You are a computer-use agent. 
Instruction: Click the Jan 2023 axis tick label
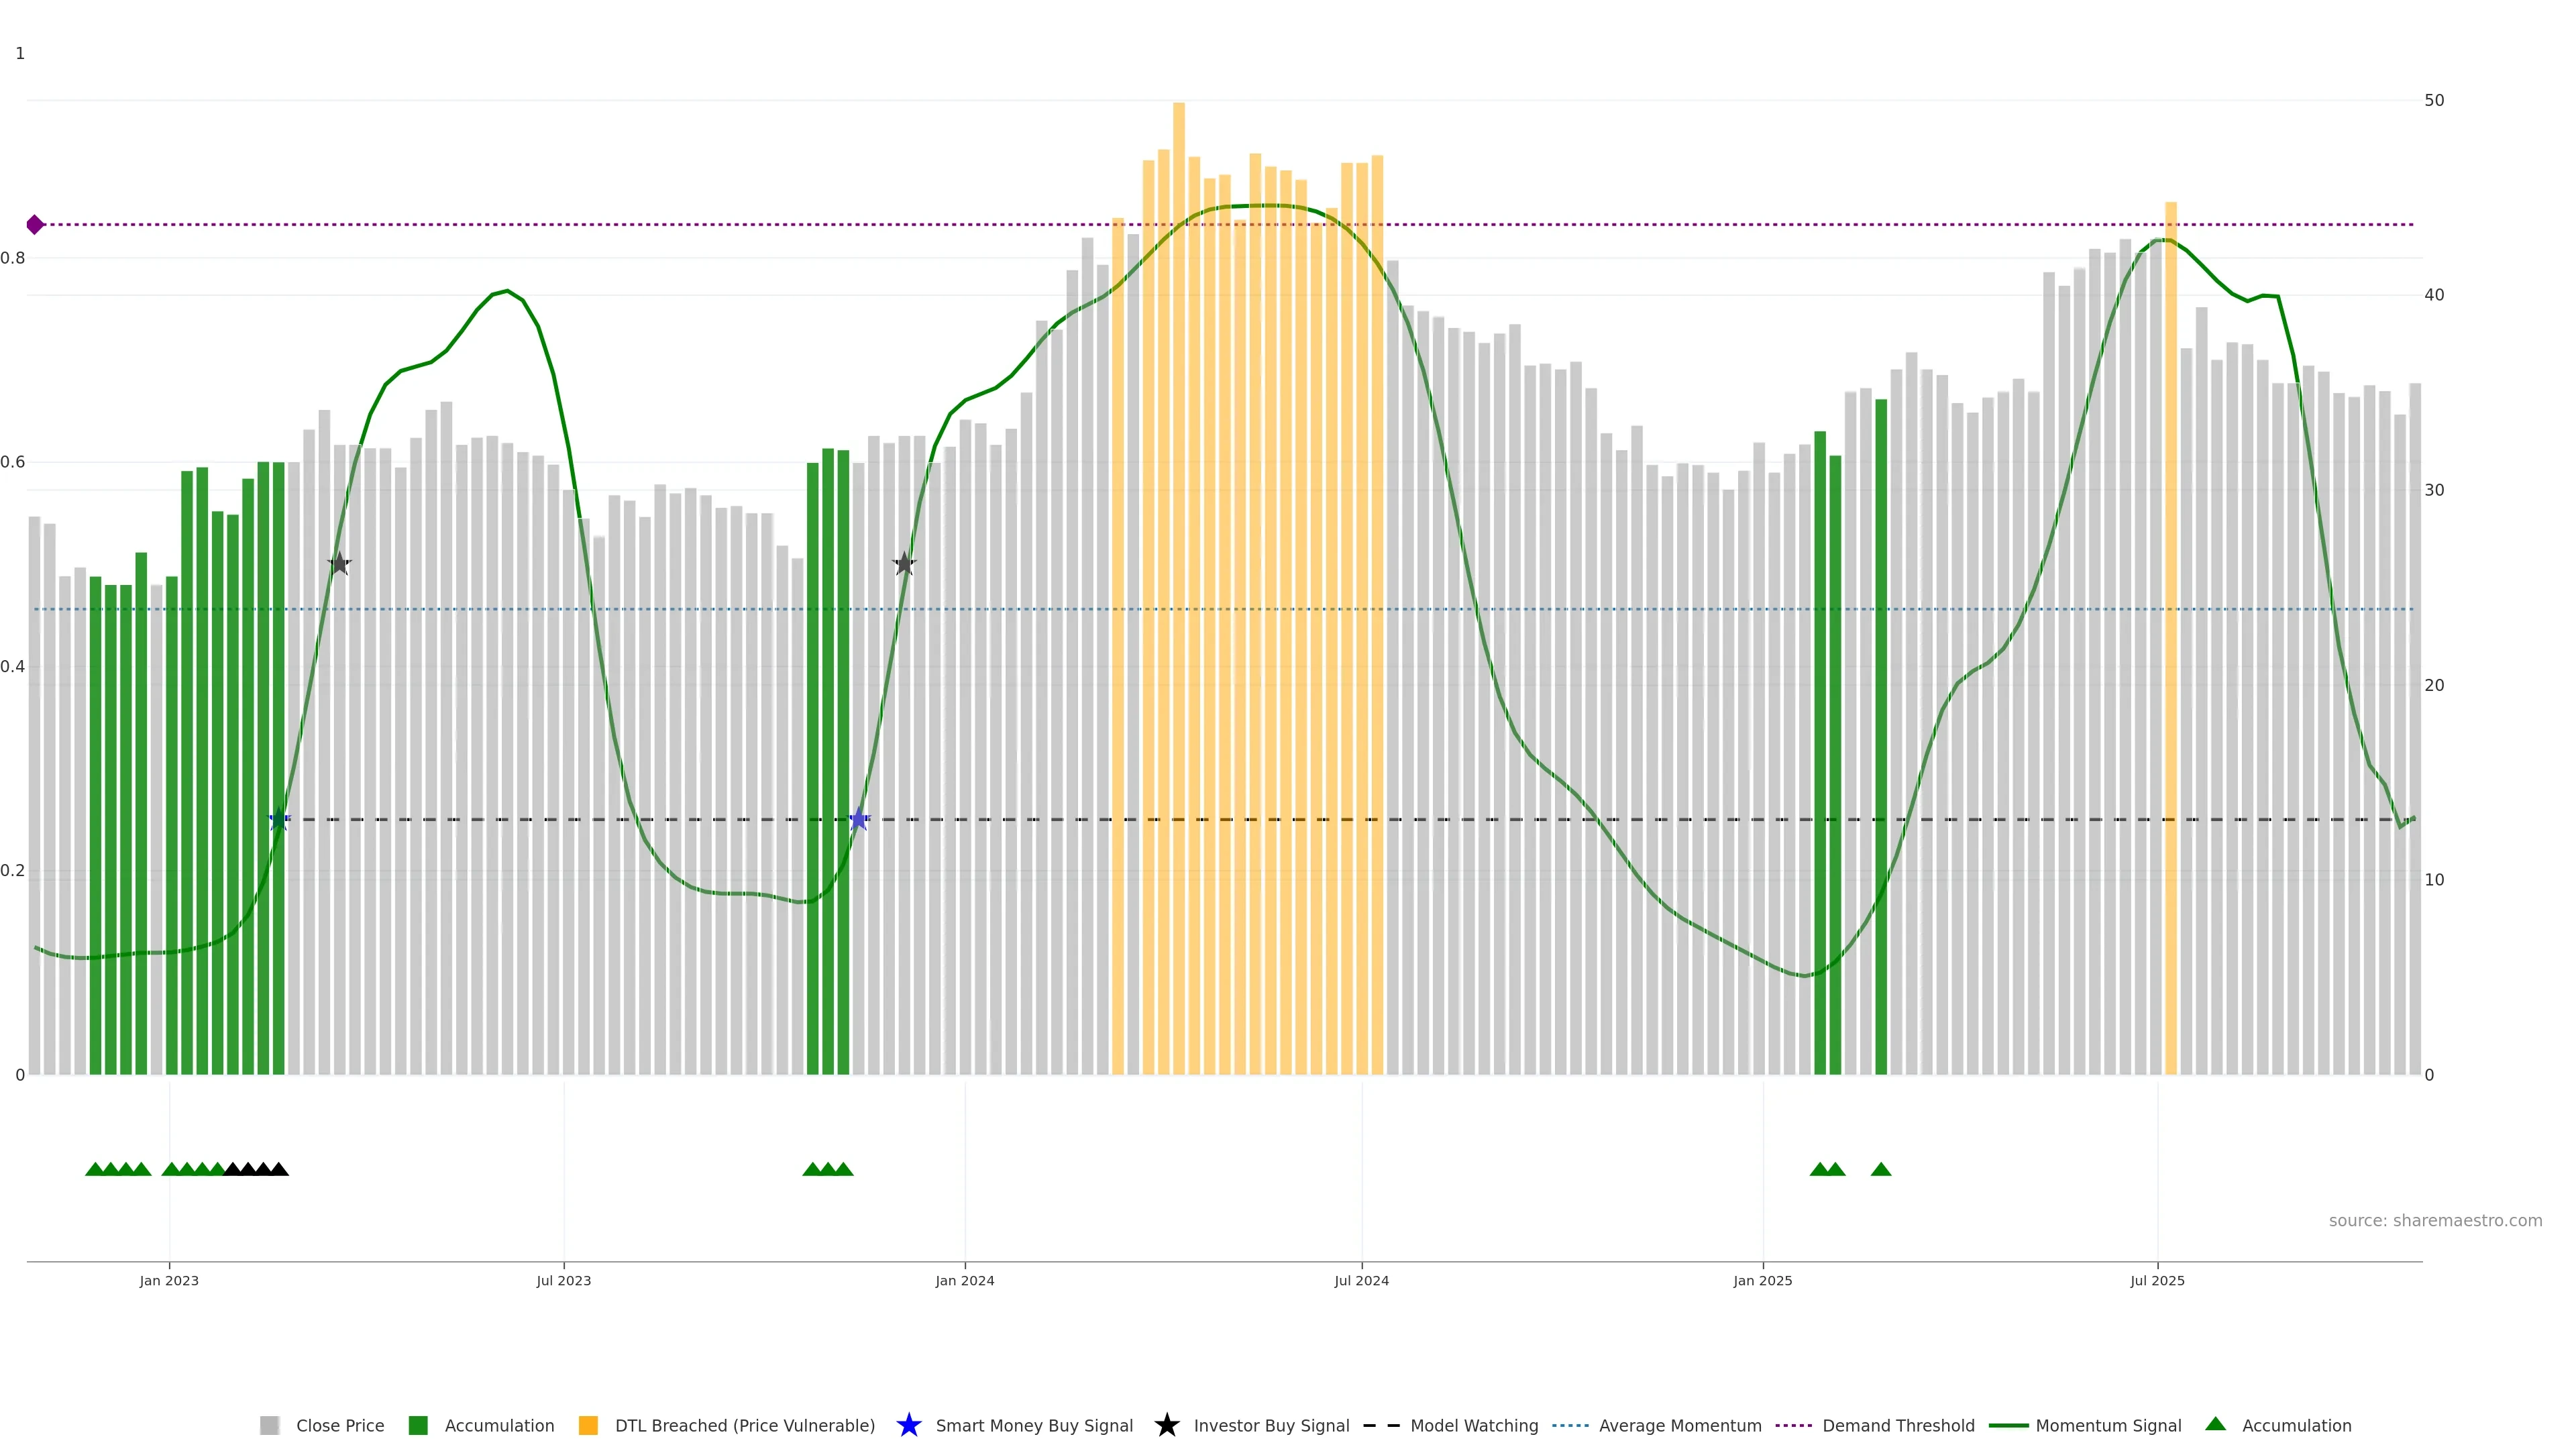pyautogui.click(x=169, y=1281)
